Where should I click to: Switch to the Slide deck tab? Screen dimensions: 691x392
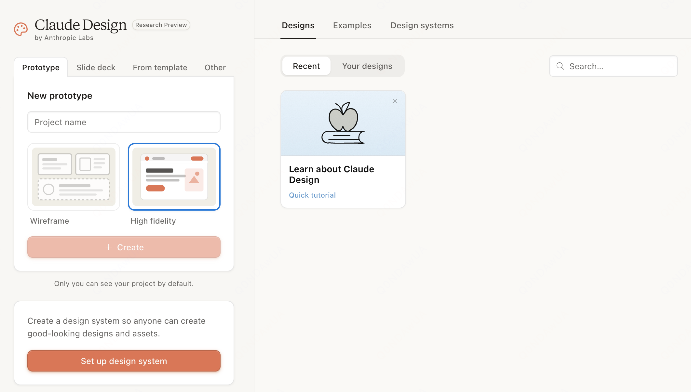(96, 67)
